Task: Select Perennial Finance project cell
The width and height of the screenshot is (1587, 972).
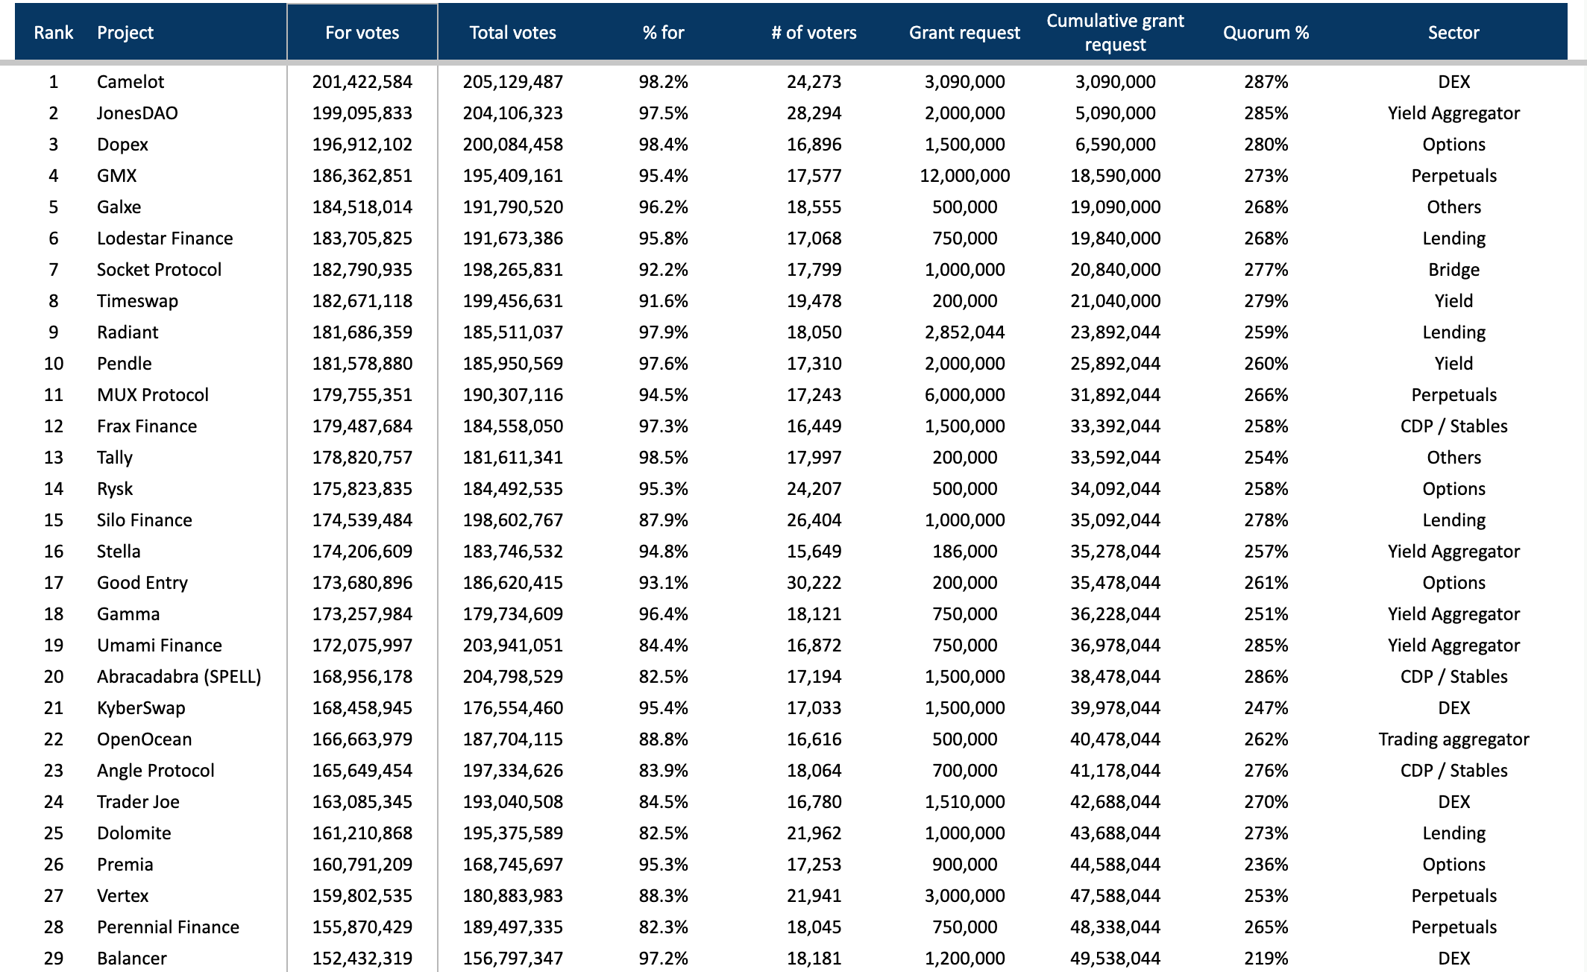Action: pyautogui.click(x=168, y=927)
